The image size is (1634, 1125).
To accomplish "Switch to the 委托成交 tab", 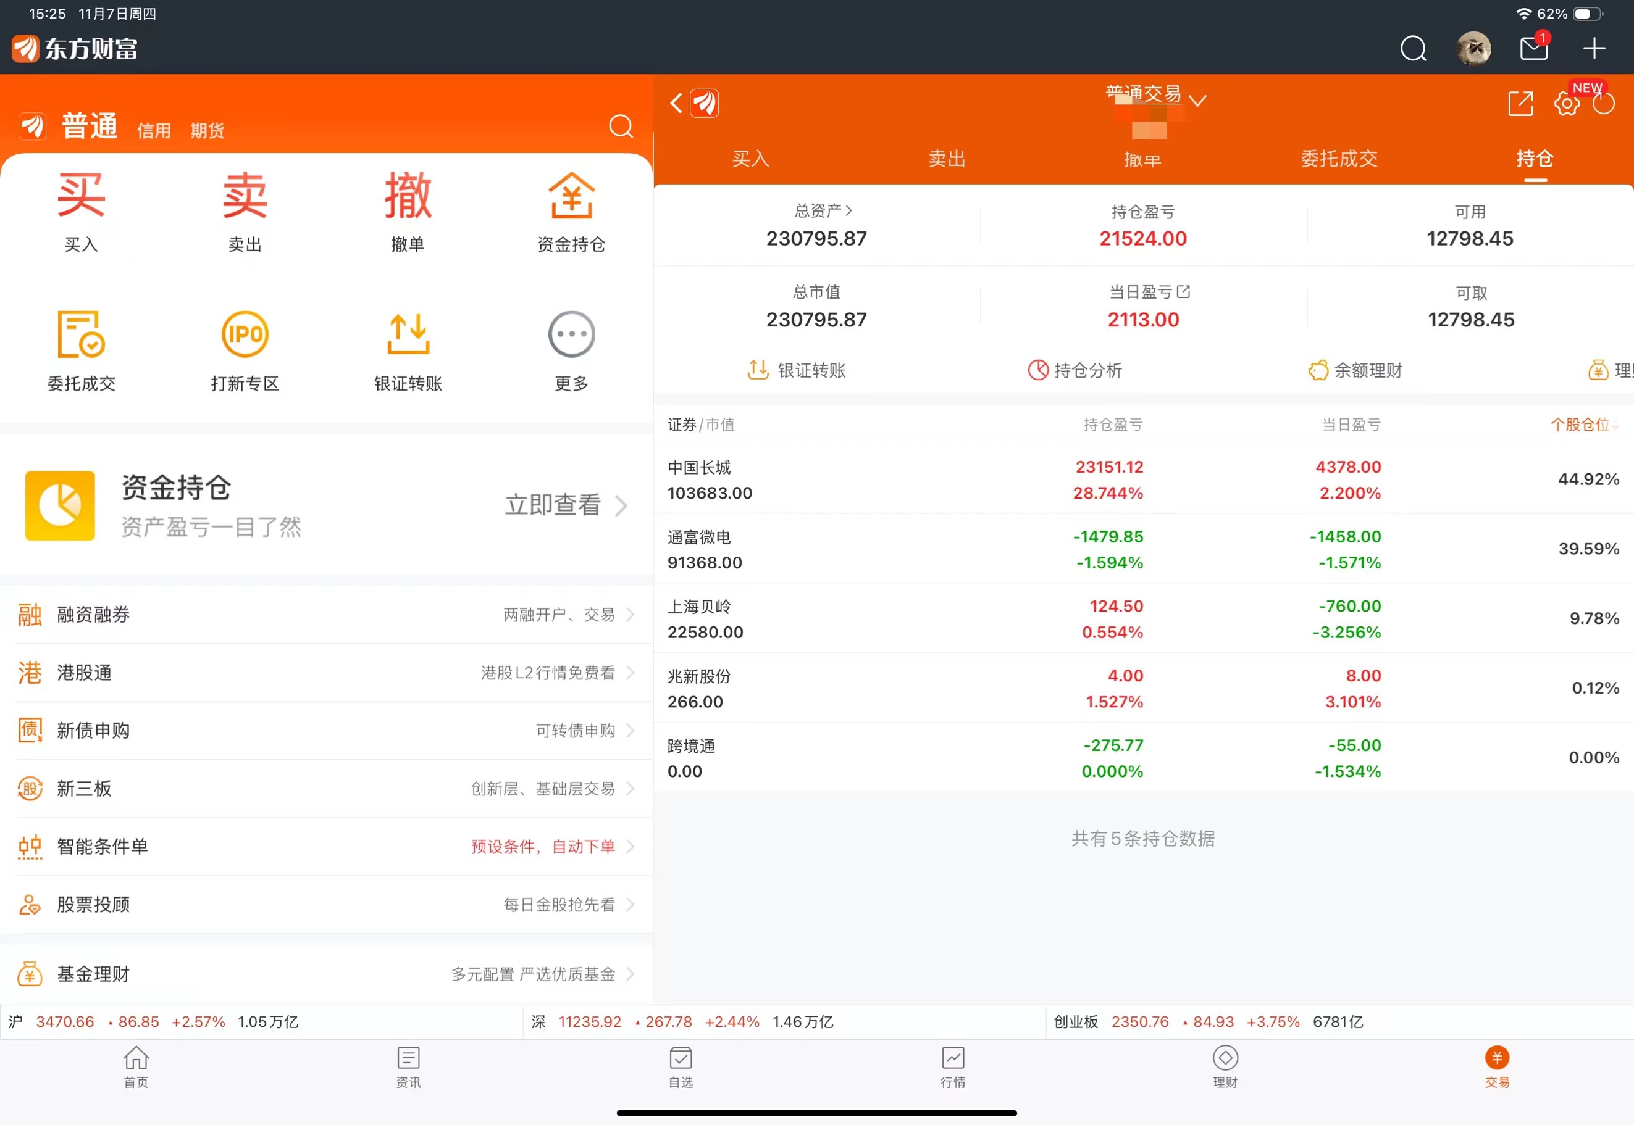I will coord(1339,159).
